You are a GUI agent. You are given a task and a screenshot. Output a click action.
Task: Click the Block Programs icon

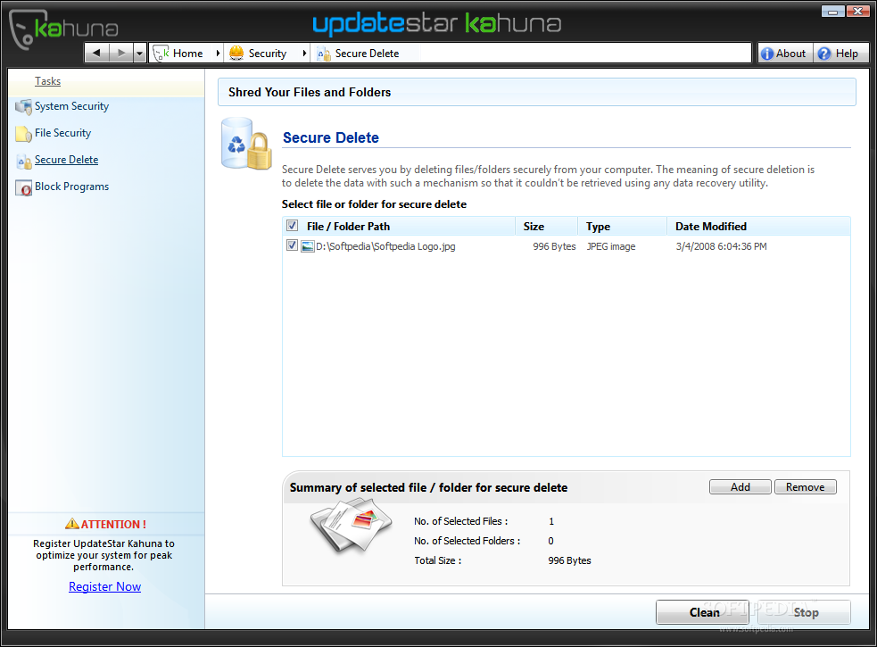coord(23,188)
